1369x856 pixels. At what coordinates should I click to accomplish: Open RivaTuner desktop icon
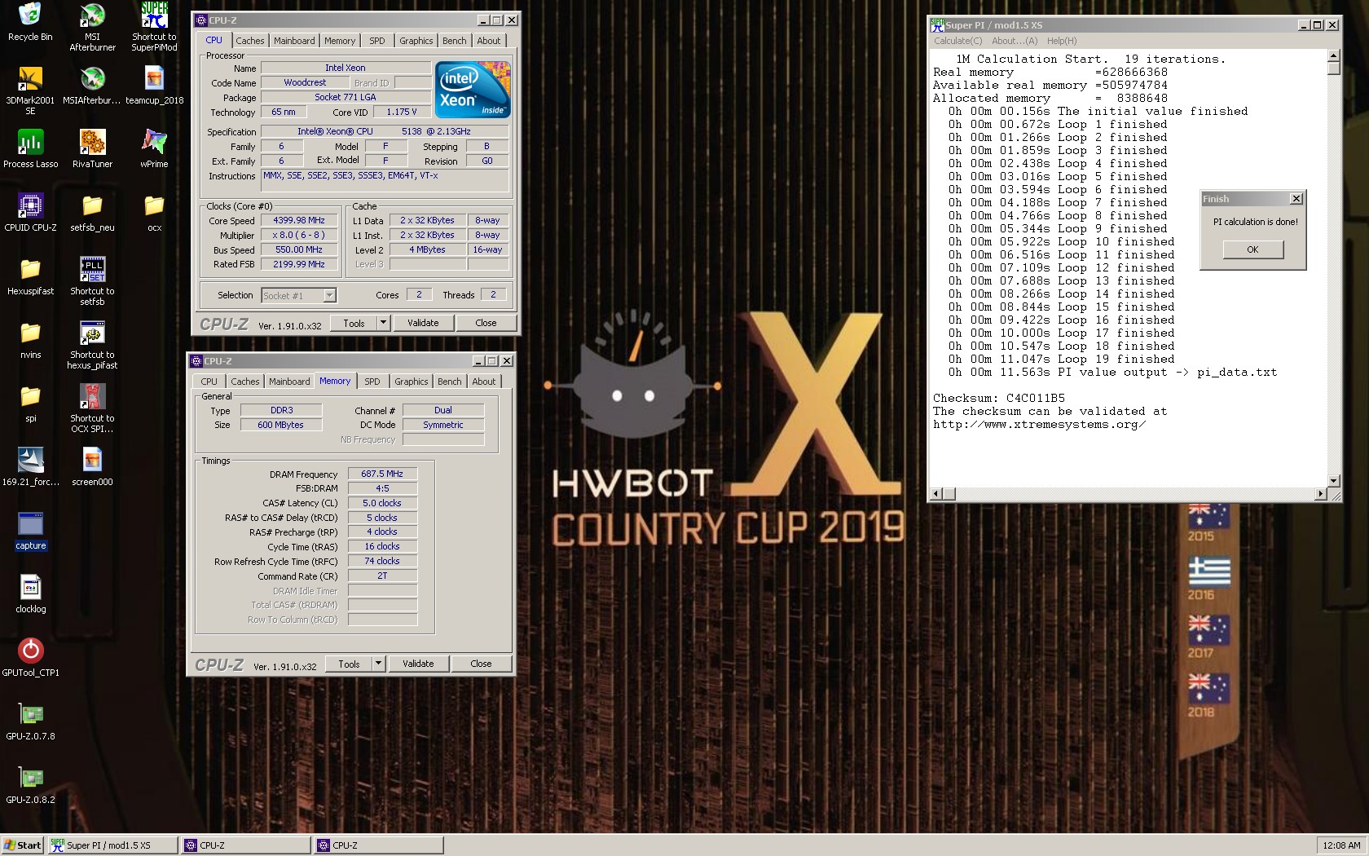point(92,149)
